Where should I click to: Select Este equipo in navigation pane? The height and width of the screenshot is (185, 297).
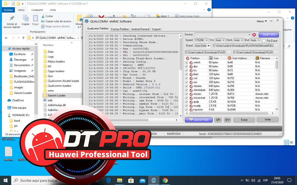tap(19, 108)
